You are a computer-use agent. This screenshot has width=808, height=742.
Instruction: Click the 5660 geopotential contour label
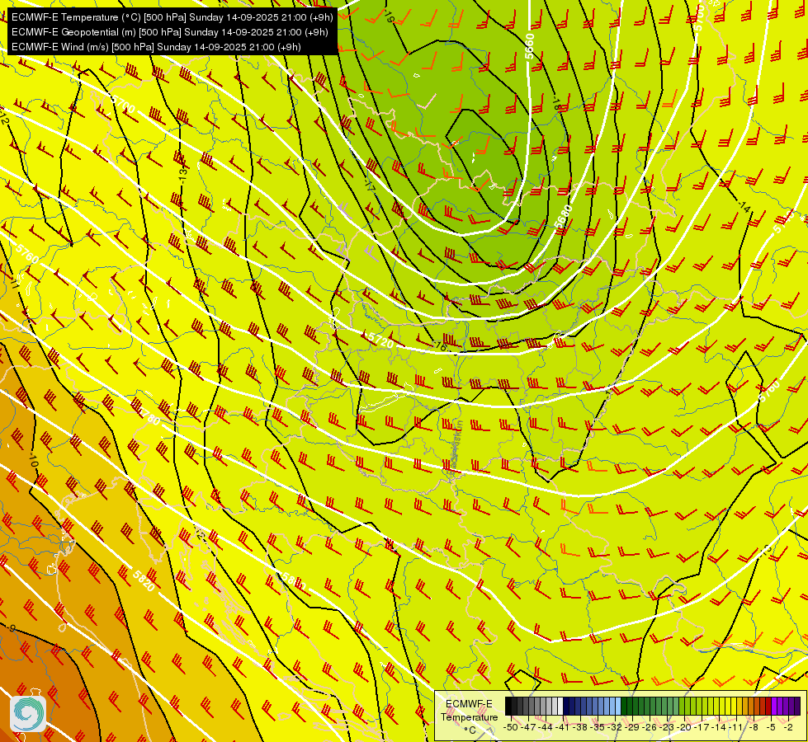[529, 46]
